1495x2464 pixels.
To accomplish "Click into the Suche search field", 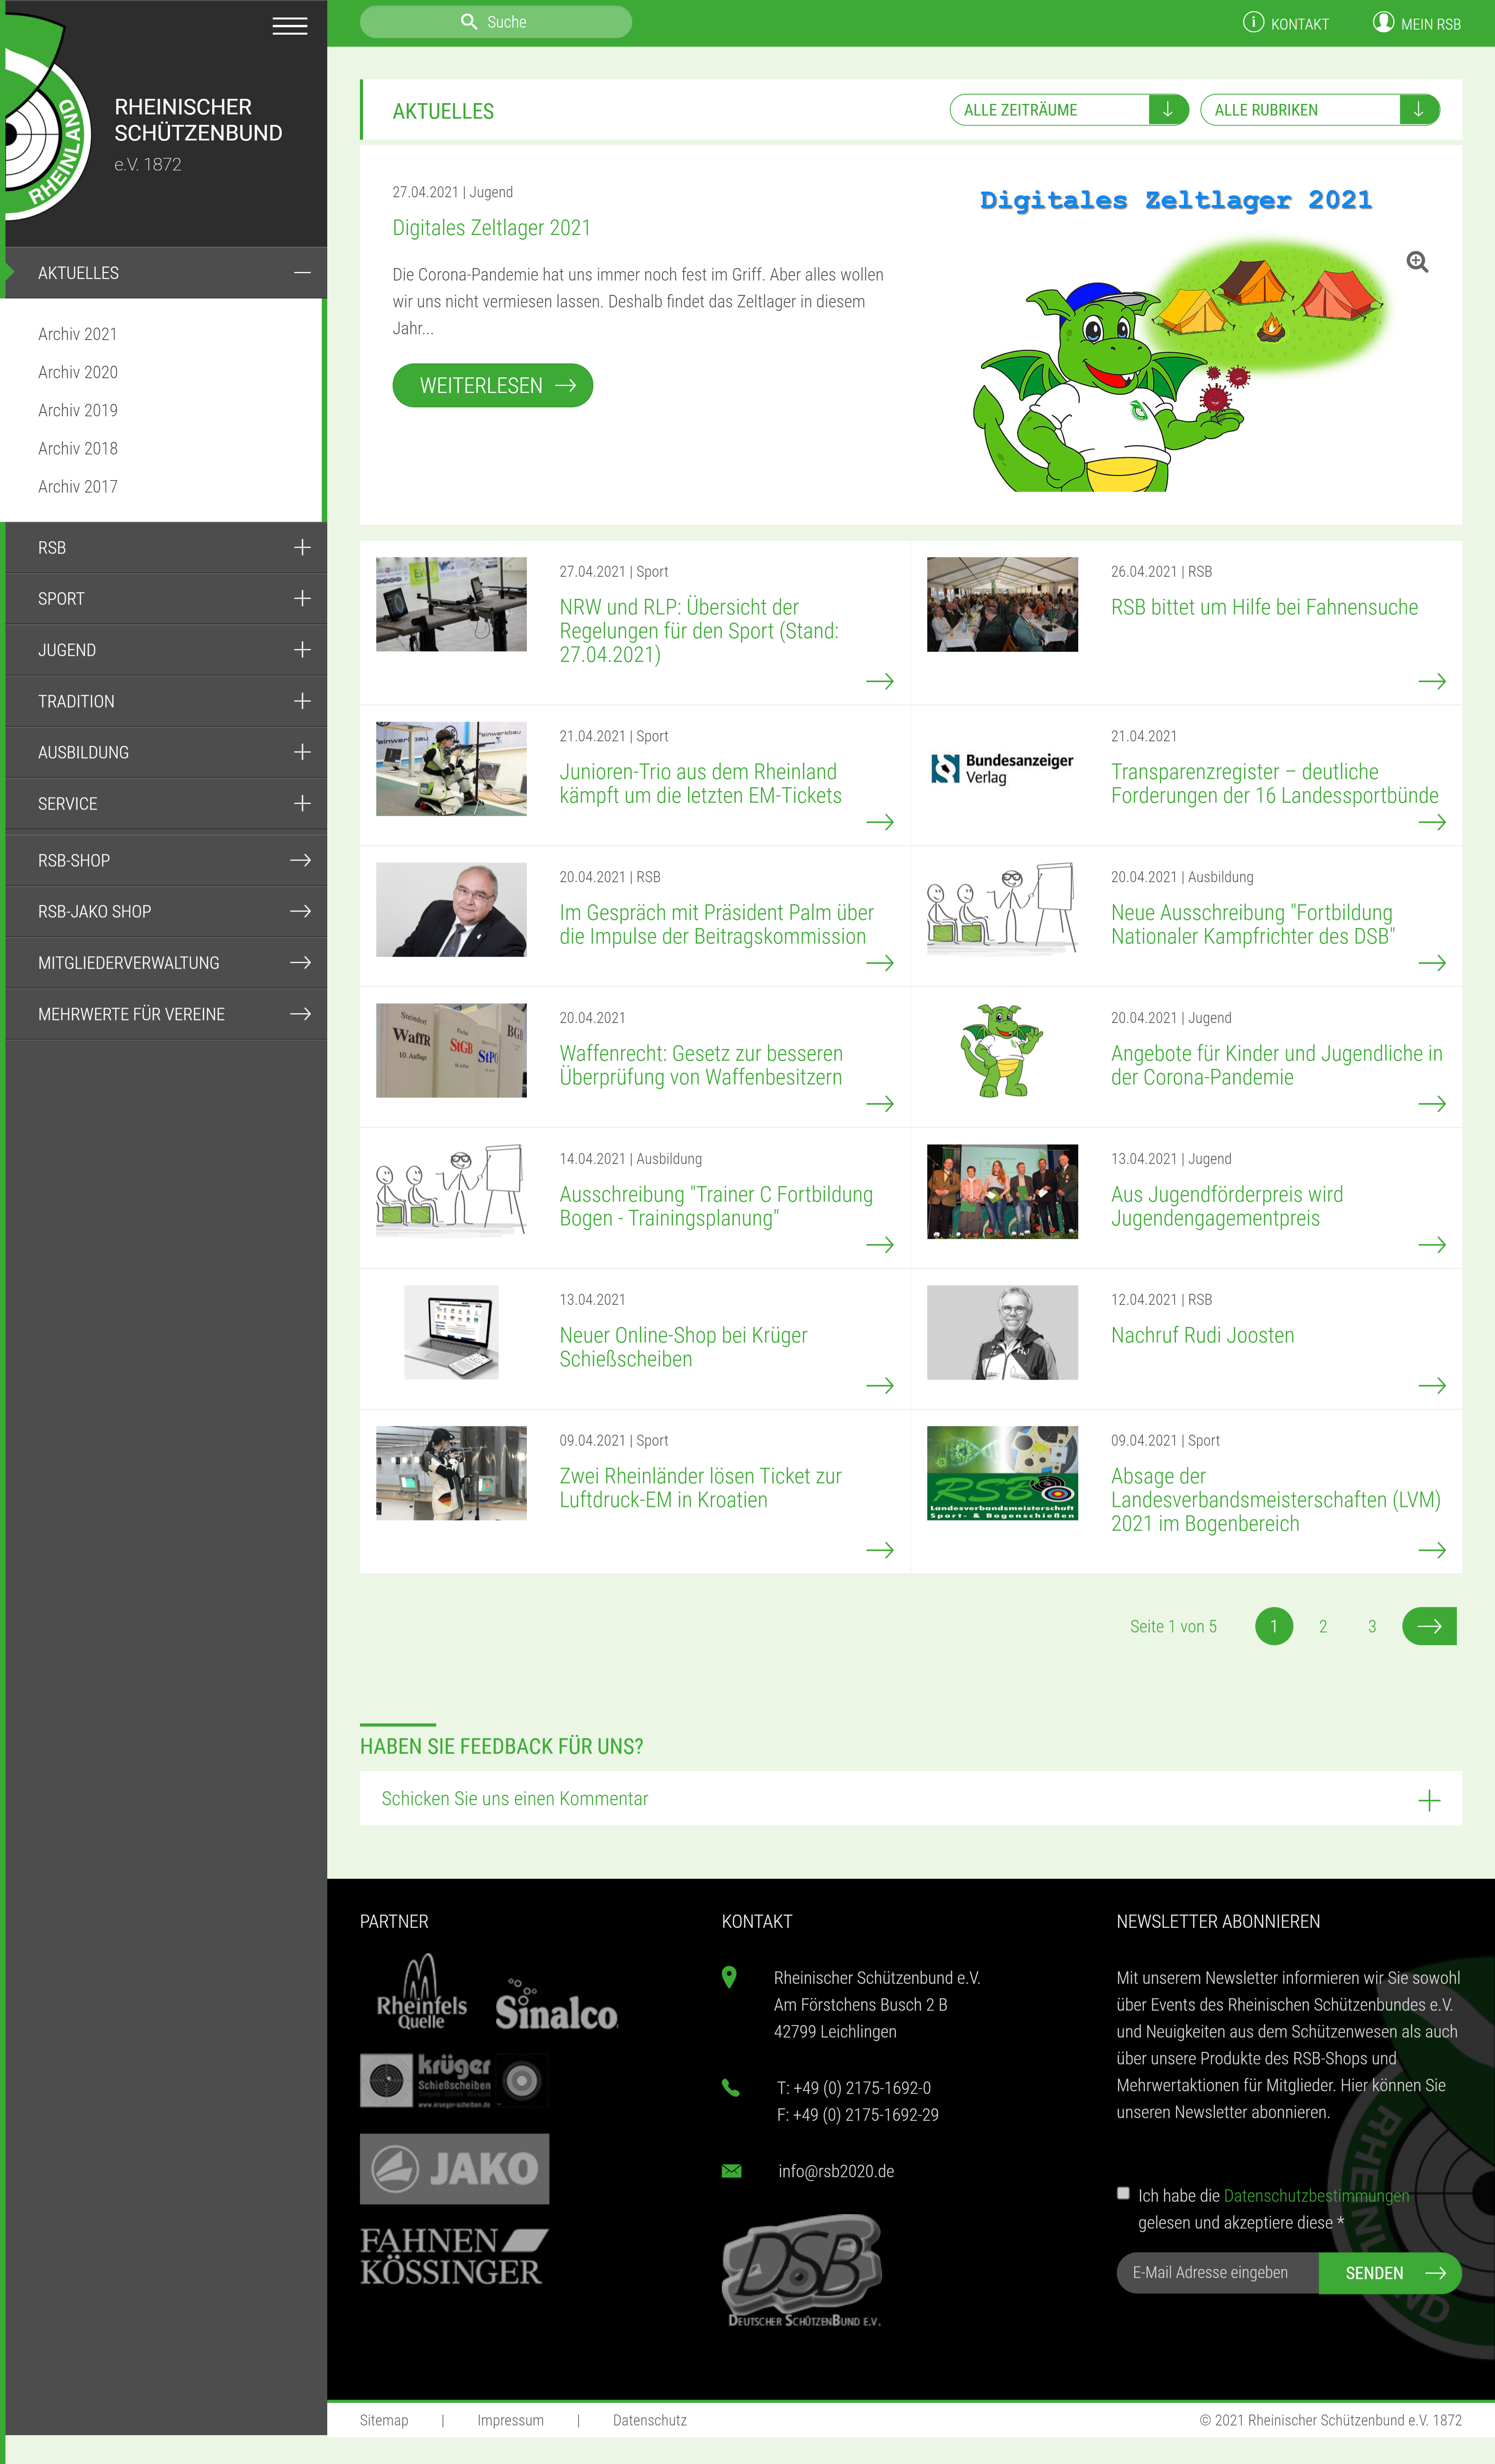I will pyautogui.click(x=496, y=22).
